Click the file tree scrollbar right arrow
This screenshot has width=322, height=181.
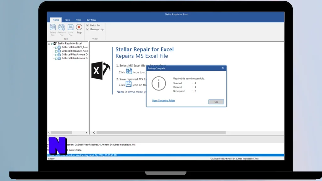tap(86, 133)
